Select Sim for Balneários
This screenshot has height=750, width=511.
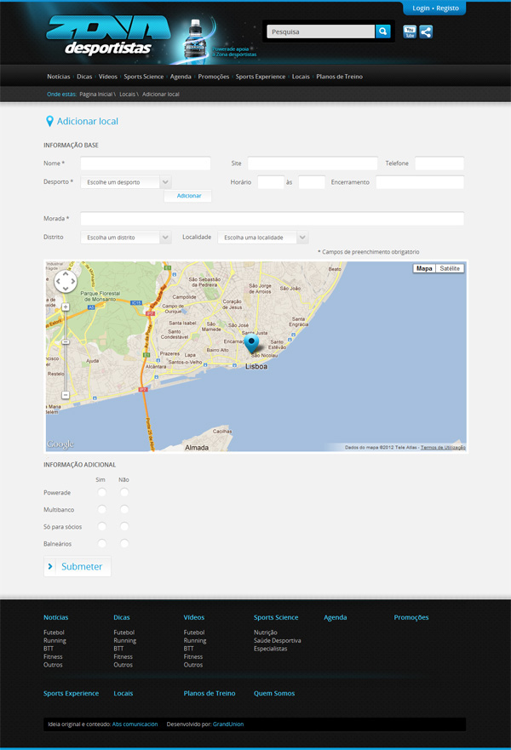pyautogui.click(x=102, y=543)
